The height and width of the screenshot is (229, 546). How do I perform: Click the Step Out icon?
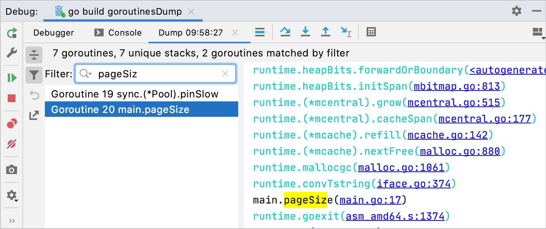326,32
